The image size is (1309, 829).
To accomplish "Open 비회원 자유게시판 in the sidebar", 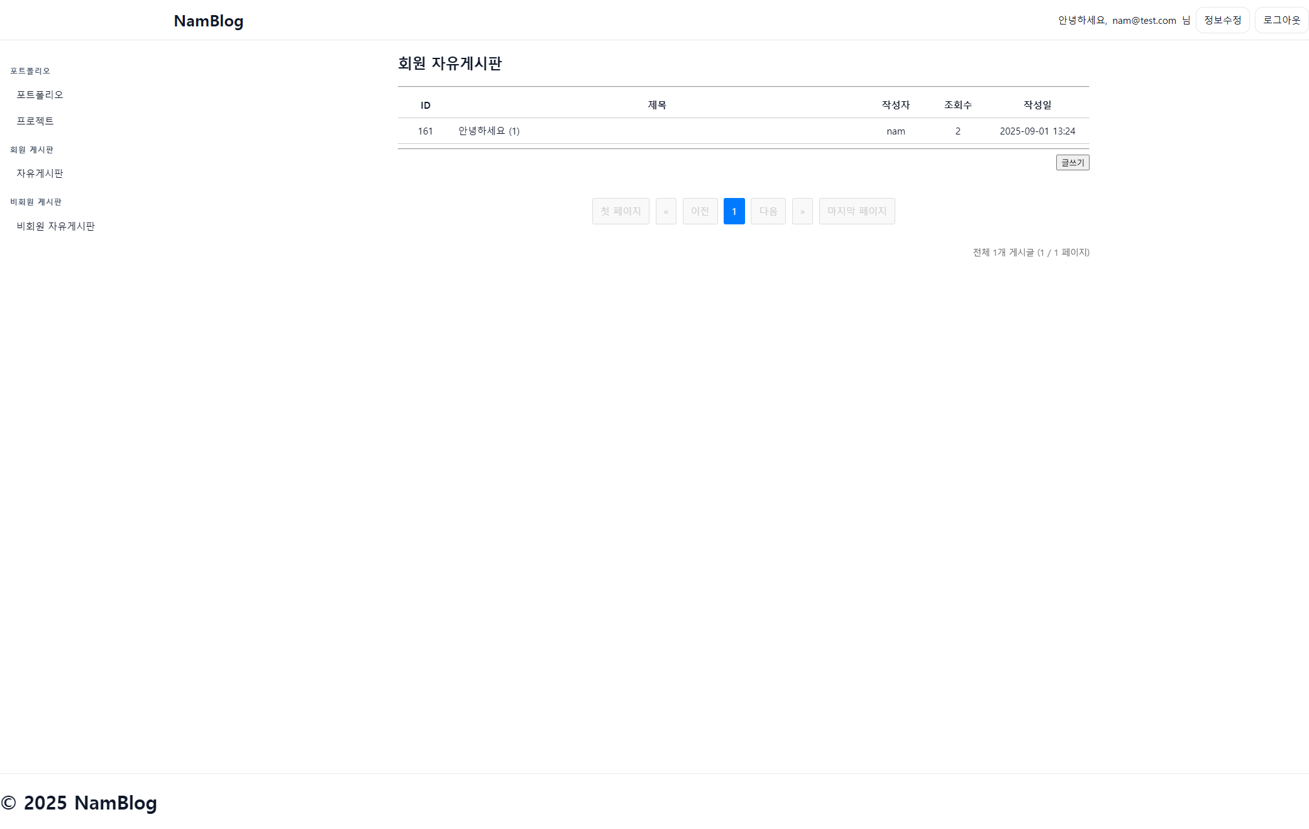I will click(x=55, y=226).
